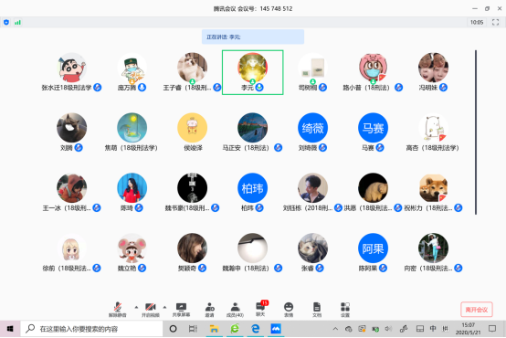Open the emoji reactions icon
This screenshot has width=506, height=338.
click(289, 310)
